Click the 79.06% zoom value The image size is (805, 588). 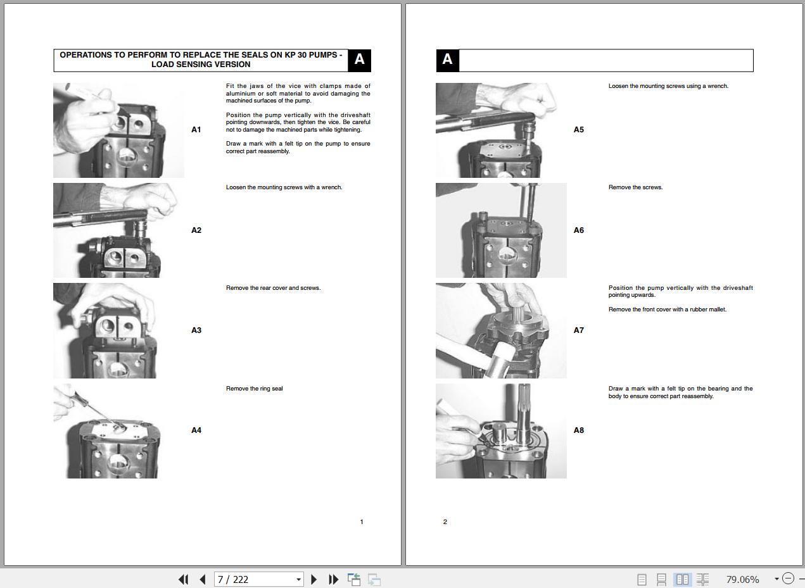click(742, 579)
